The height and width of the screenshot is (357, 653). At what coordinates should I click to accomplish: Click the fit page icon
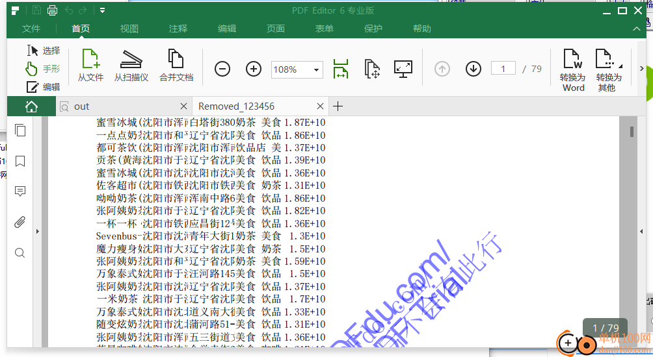372,69
